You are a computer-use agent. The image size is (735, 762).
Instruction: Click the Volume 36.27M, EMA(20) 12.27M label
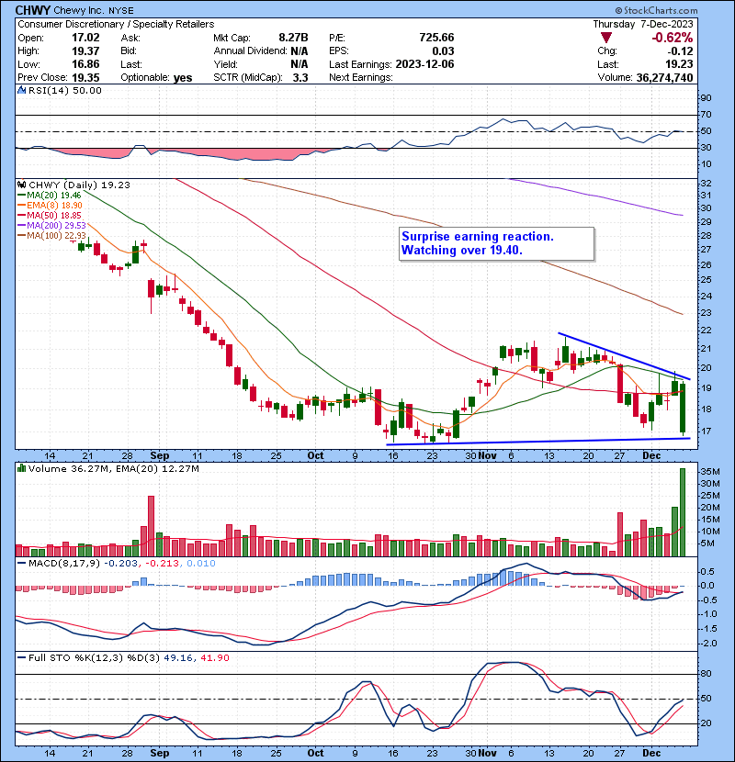114,468
